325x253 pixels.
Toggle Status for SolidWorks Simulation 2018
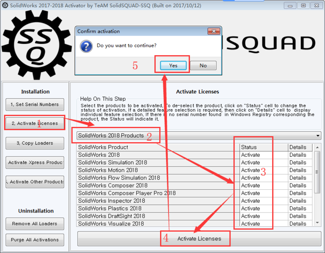coord(263,162)
